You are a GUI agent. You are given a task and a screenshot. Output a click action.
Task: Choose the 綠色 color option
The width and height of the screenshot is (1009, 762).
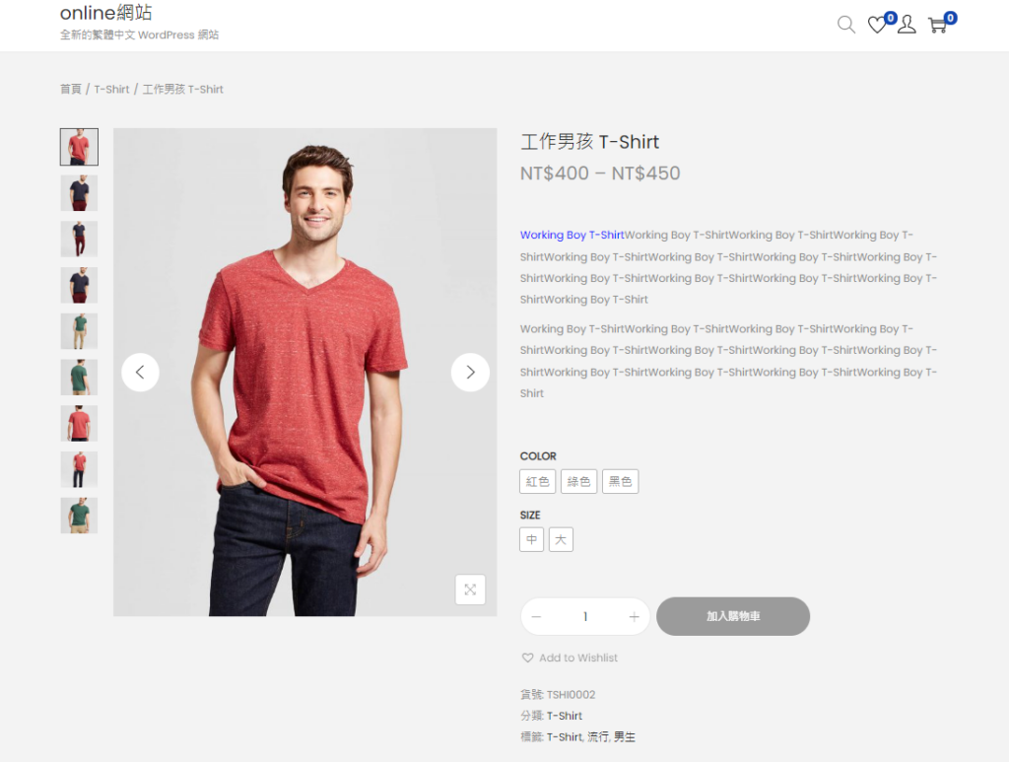point(578,482)
